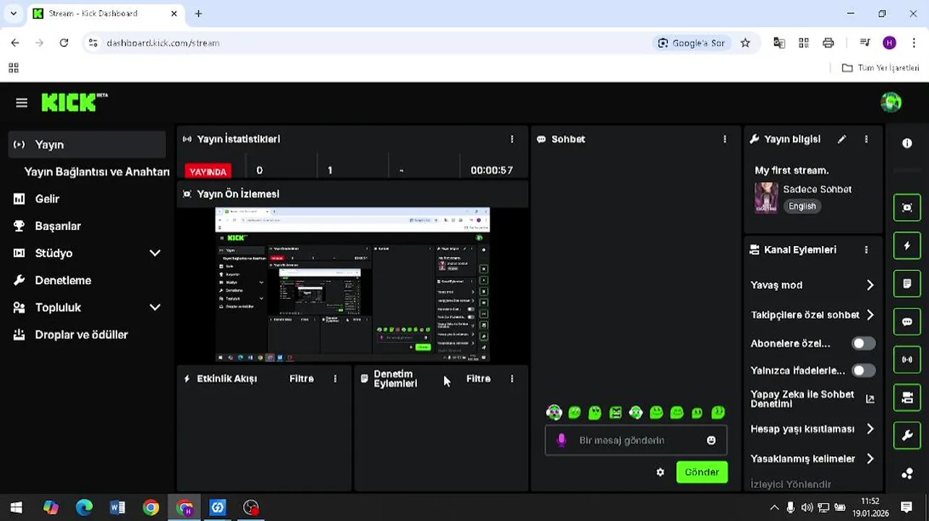Open Yayın bilgisi panel options menu

pos(866,139)
